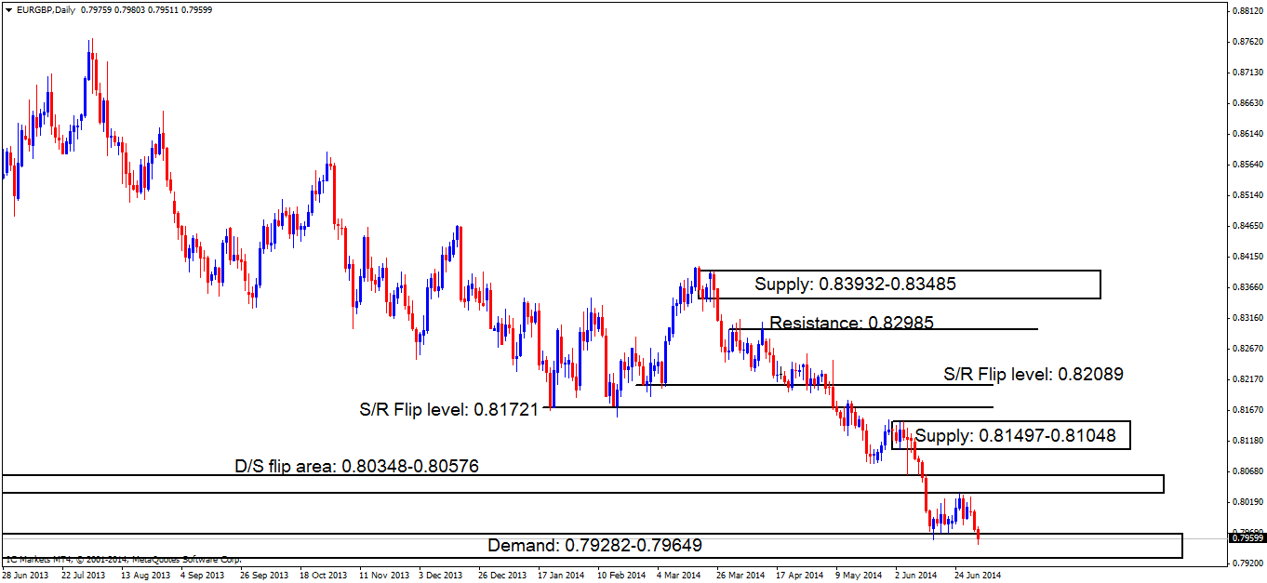Click the 0.84150 price axis label
This screenshot has height=583, width=1267.
(x=1247, y=257)
